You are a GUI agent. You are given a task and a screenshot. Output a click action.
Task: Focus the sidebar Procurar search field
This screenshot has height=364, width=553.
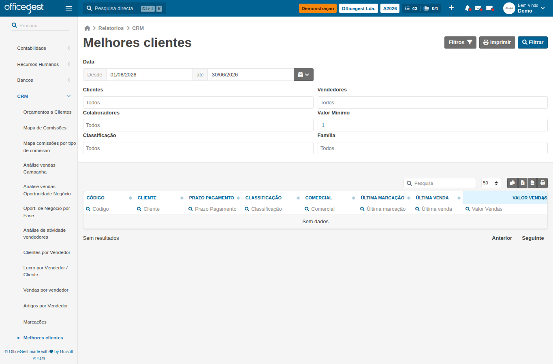coord(40,25)
